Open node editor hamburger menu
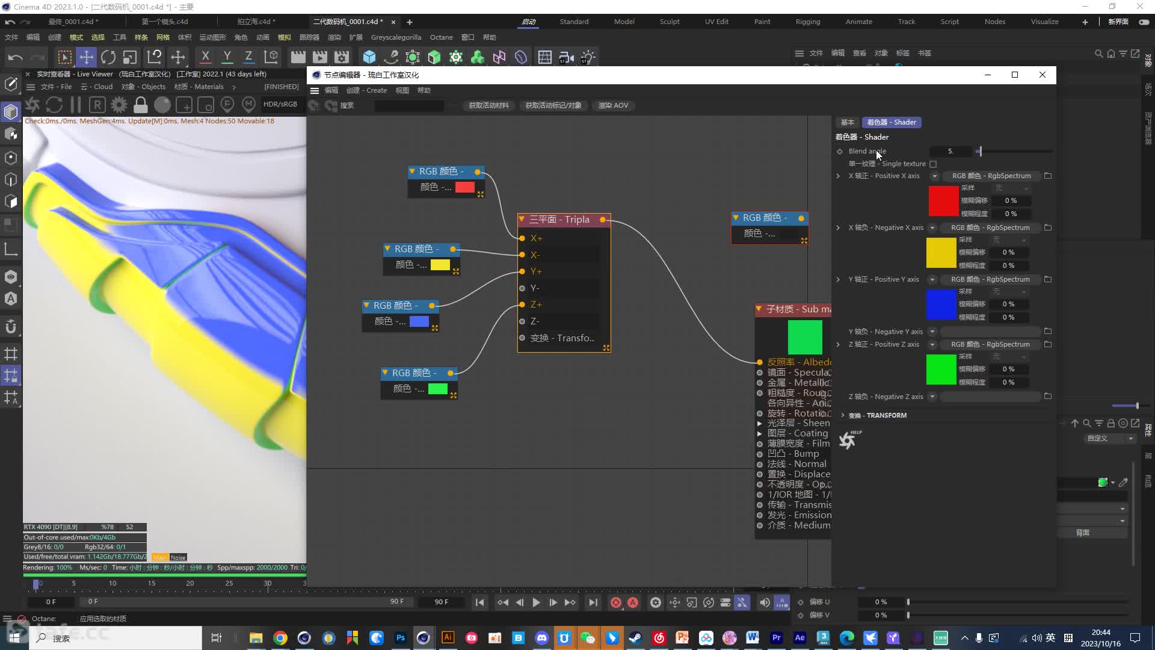This screenshot has width=1155, height=650. click(315, 90)
